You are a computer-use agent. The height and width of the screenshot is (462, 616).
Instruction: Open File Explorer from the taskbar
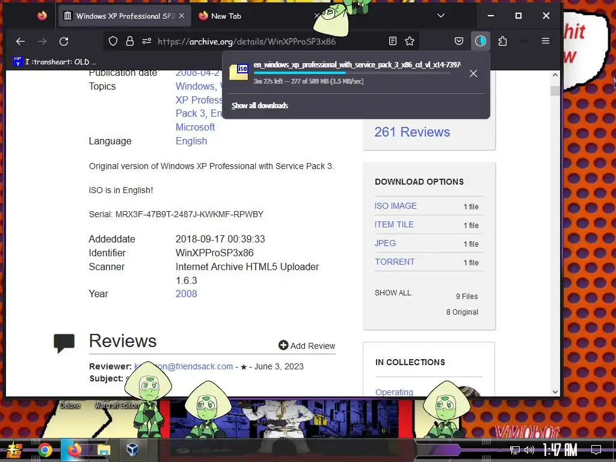point(103,450)
